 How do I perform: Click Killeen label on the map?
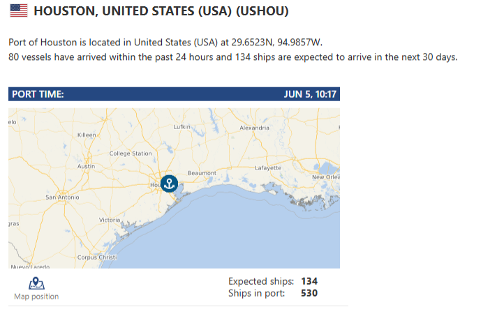(87, 135)
